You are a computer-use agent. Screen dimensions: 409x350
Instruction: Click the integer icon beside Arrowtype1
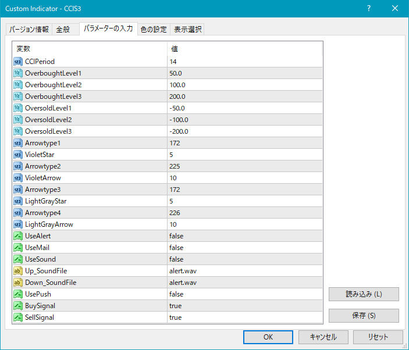[17, 143]
